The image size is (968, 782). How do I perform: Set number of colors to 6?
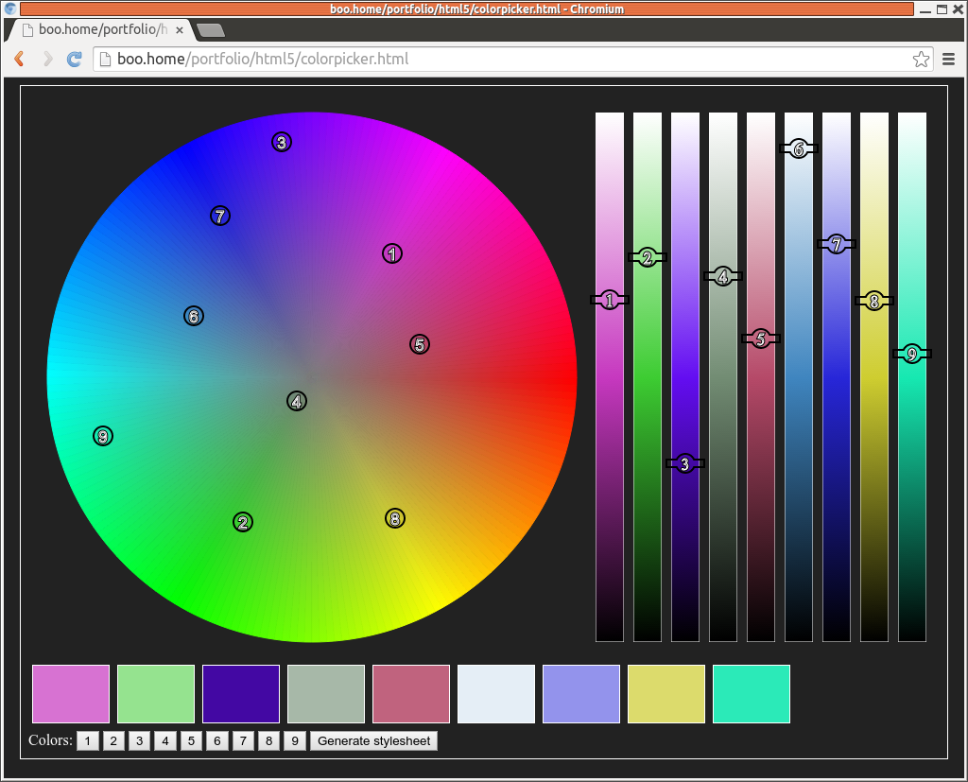pyautogui.click(x=217, y=740)
